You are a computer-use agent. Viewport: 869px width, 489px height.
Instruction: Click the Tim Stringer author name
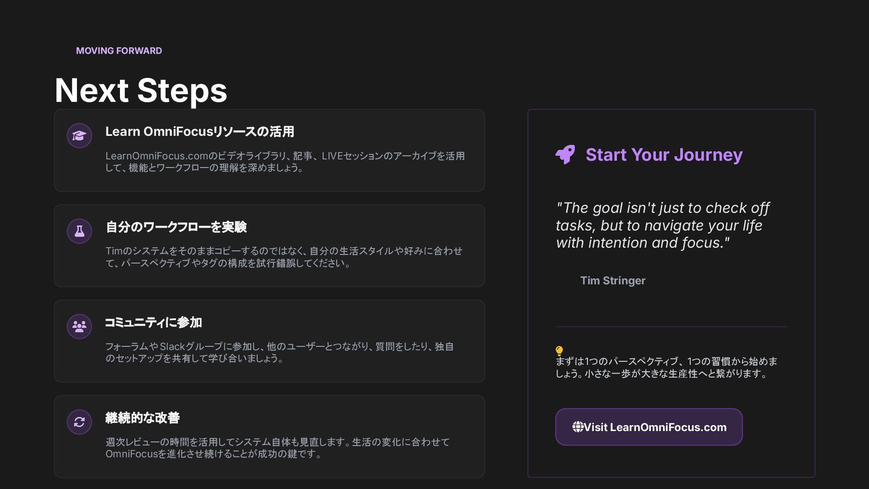click(612, 281)
